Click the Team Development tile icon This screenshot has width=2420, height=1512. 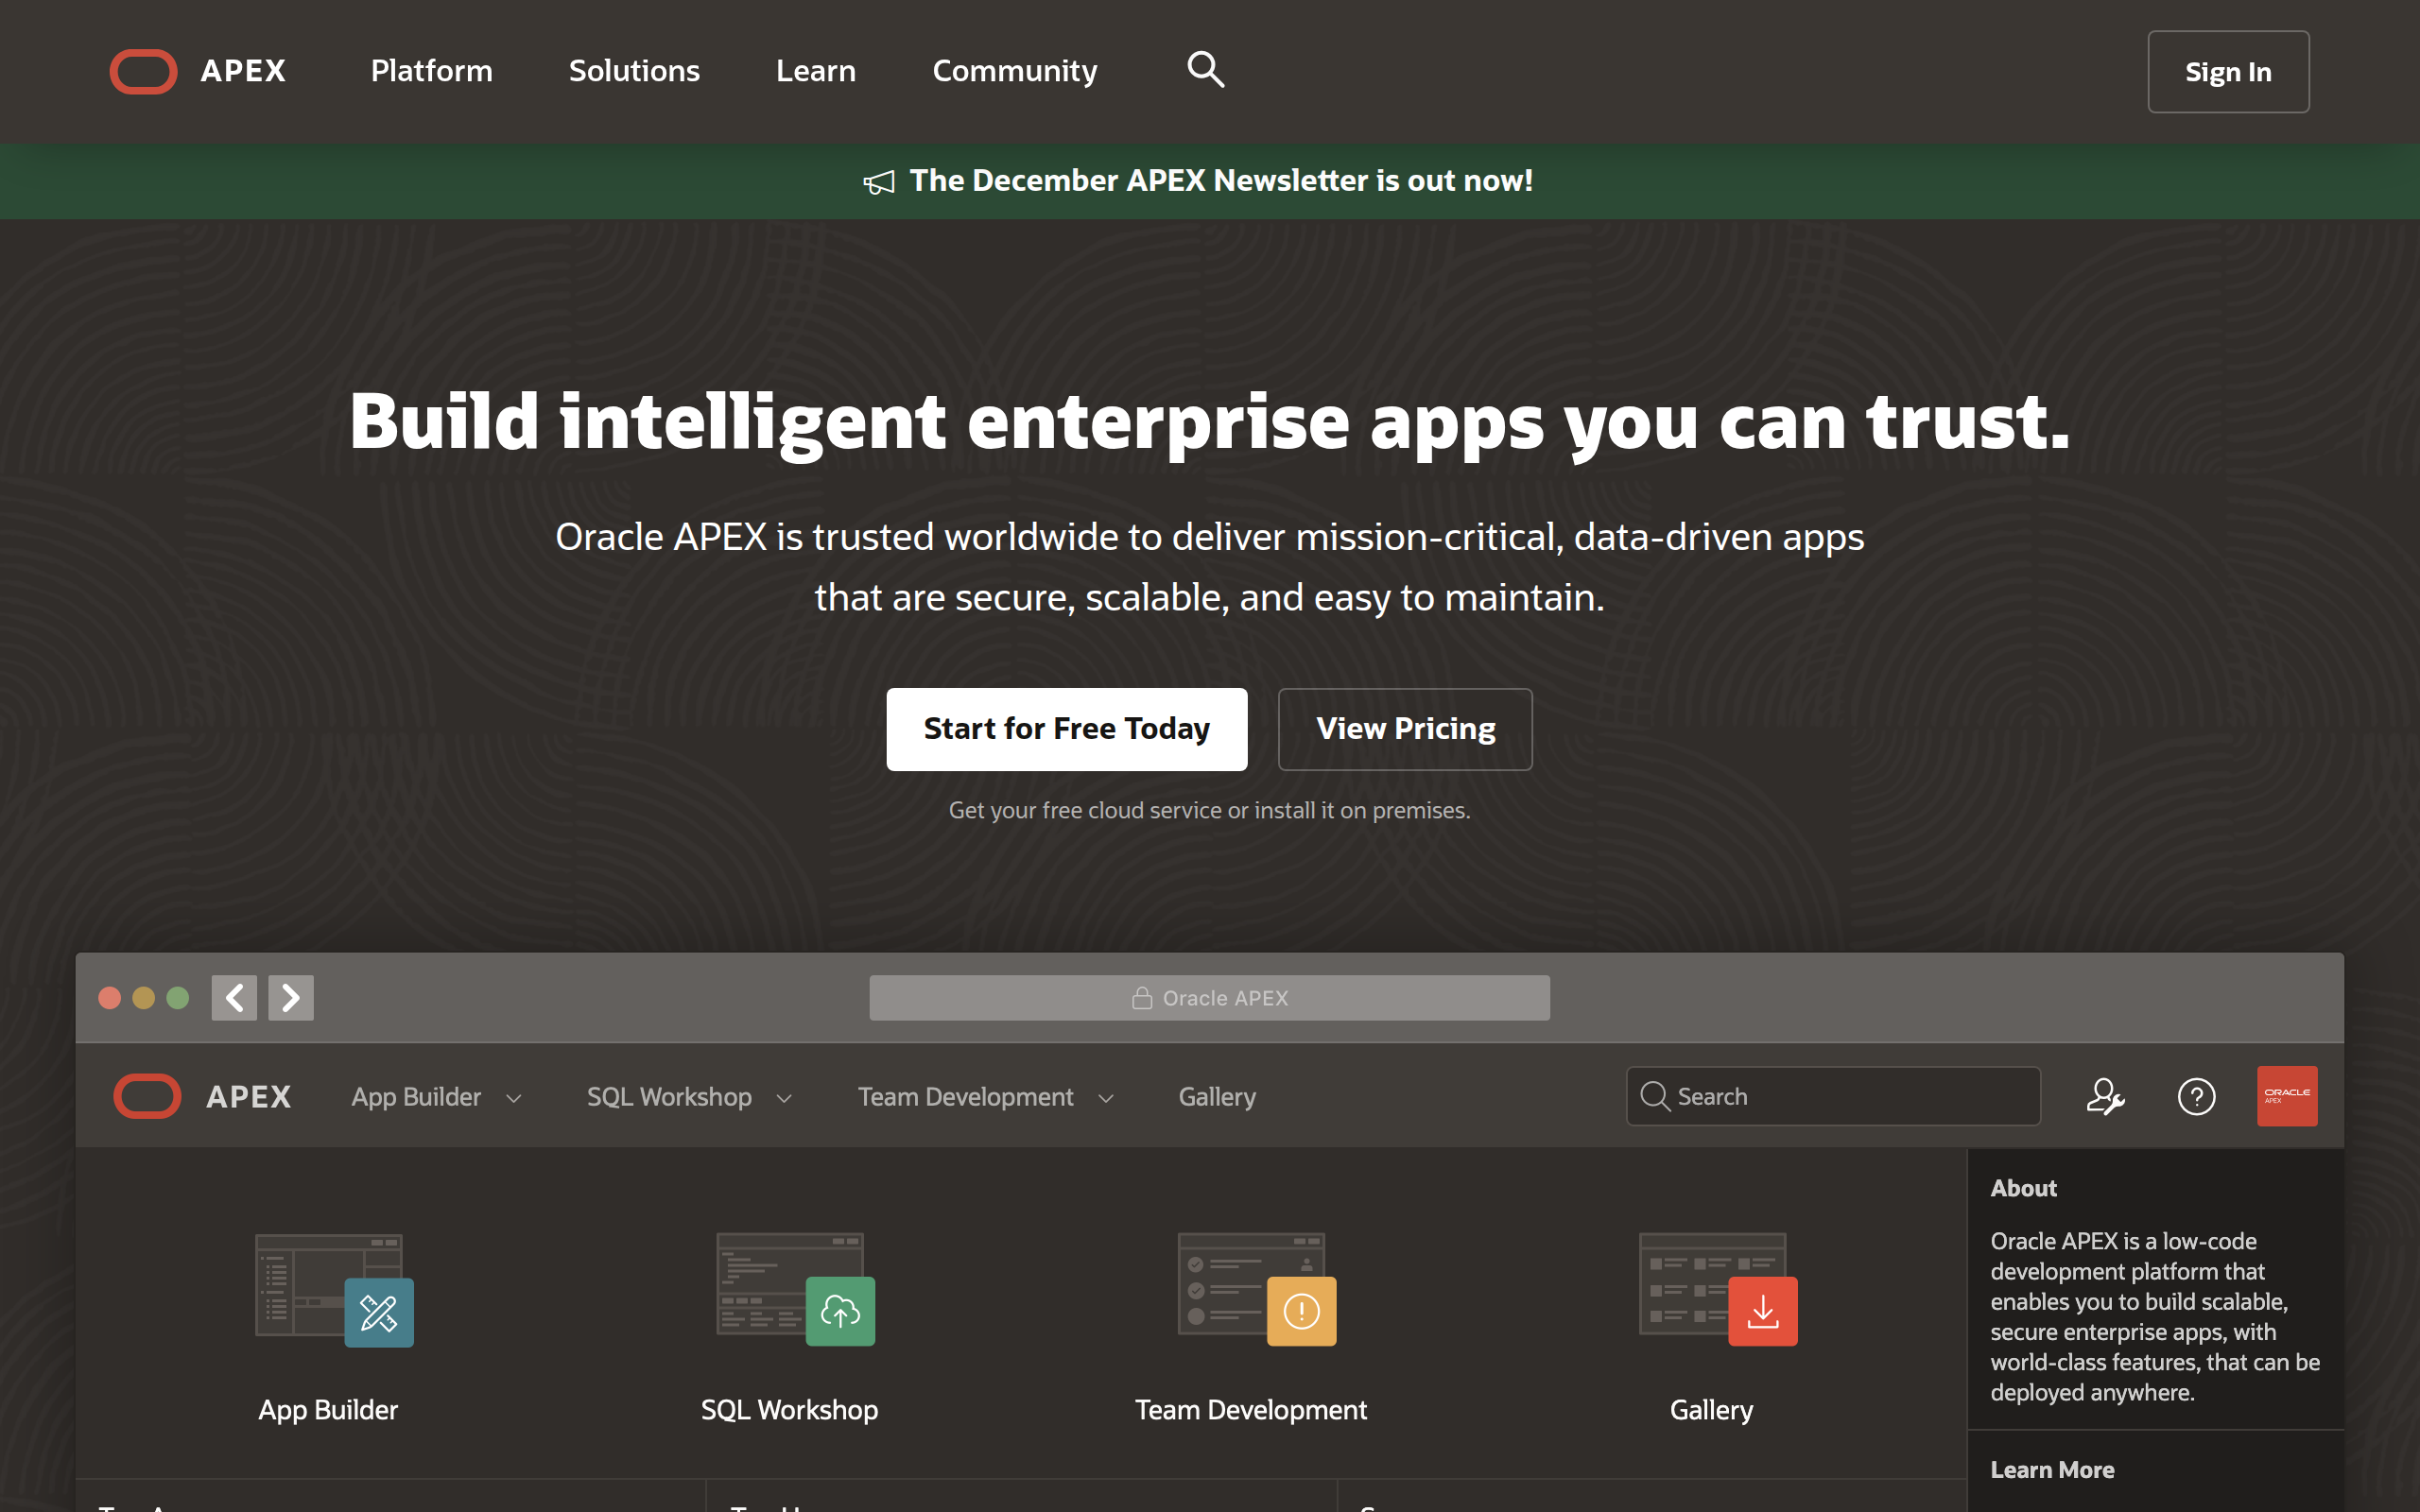click(1301, 1311)
